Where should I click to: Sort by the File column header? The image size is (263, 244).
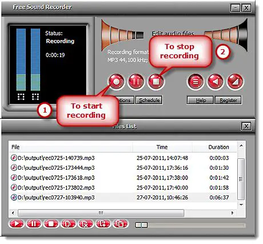[x=70, y=147]
